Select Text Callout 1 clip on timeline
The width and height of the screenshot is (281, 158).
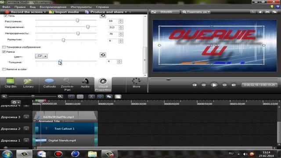[65, 129]
